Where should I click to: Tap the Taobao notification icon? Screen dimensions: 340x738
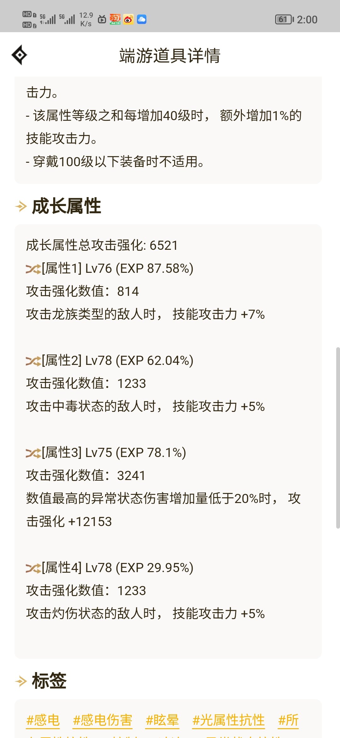point(115,20)
